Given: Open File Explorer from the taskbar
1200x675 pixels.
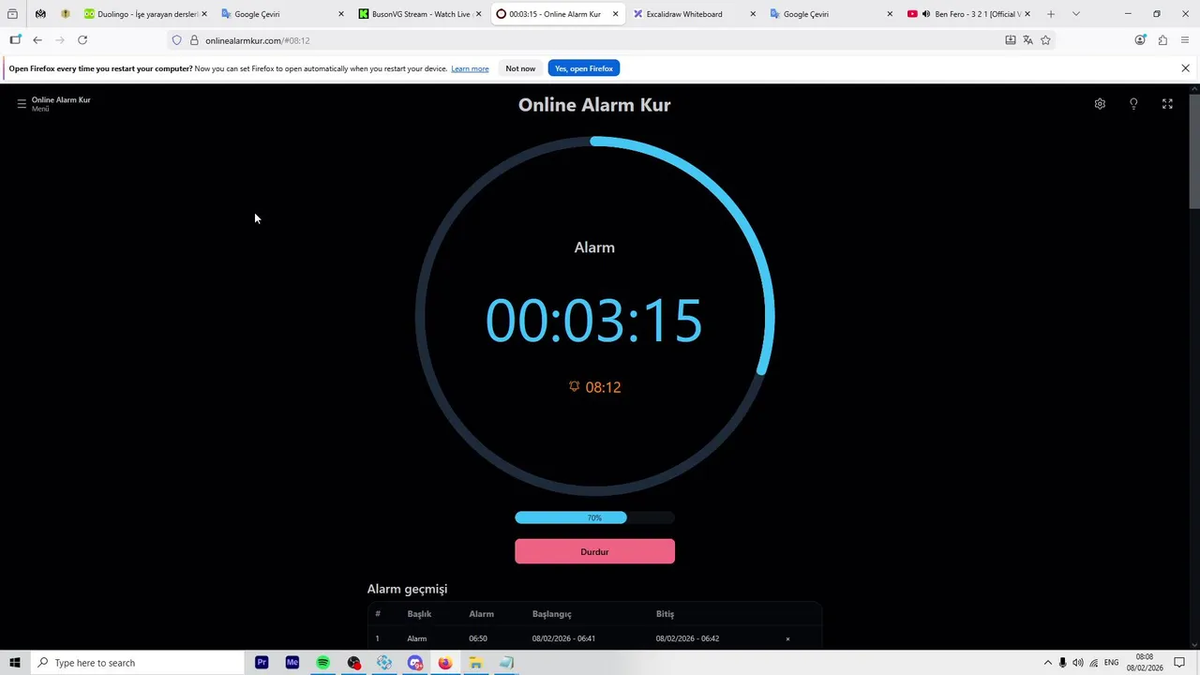Looking at the screenshot, I should [475, 663].
